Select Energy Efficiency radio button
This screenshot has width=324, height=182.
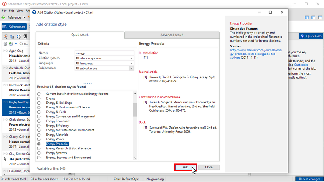[x=39, y=126]
